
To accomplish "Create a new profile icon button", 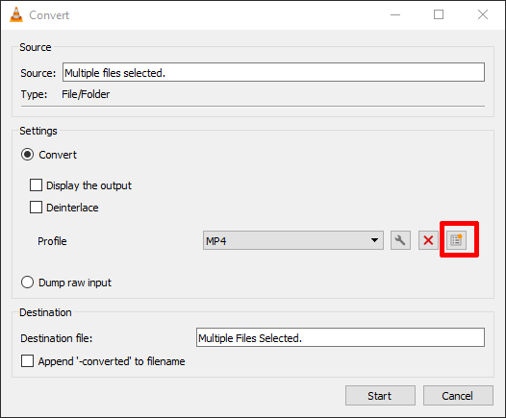I will point(456,240).
